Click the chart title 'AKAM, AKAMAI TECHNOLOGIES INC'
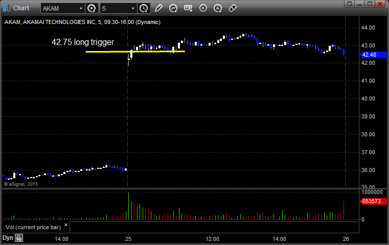 click(50, 22)
